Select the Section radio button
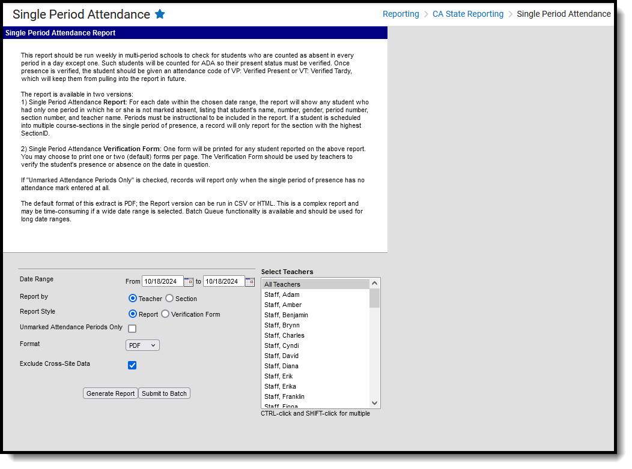This screenshot has width=632, height=469. (x=169, y=299)
